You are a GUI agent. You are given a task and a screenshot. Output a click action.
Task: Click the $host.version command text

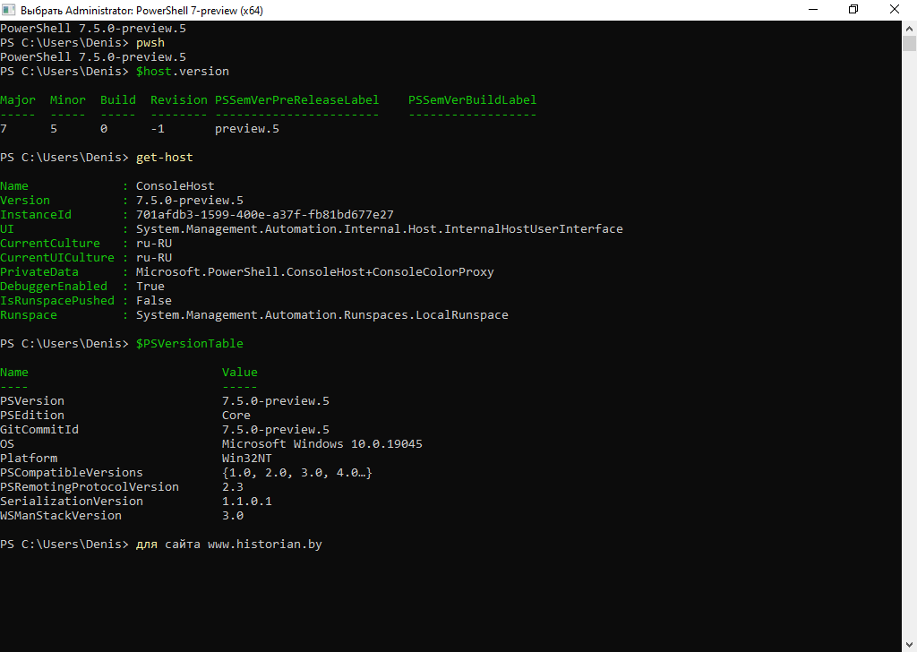point(182,72)
